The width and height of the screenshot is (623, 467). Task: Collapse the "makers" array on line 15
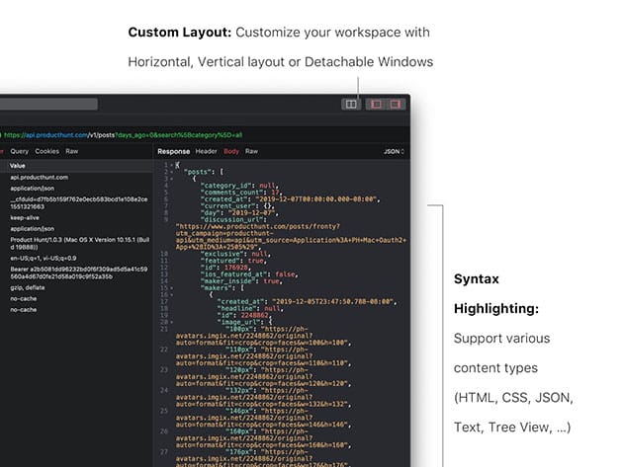point(171,287)
